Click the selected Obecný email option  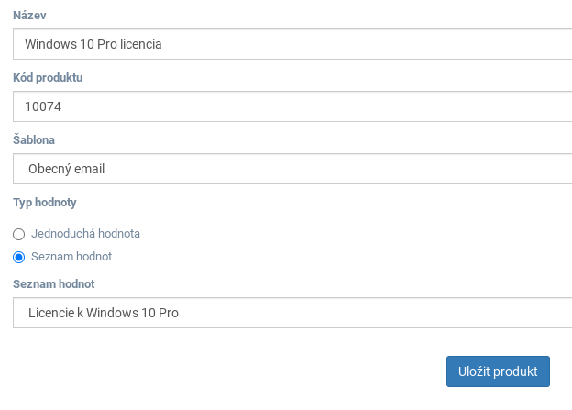click(67, 169)
